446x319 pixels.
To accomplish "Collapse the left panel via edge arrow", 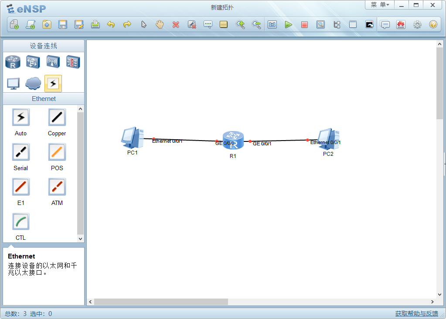I will point(444,164).
